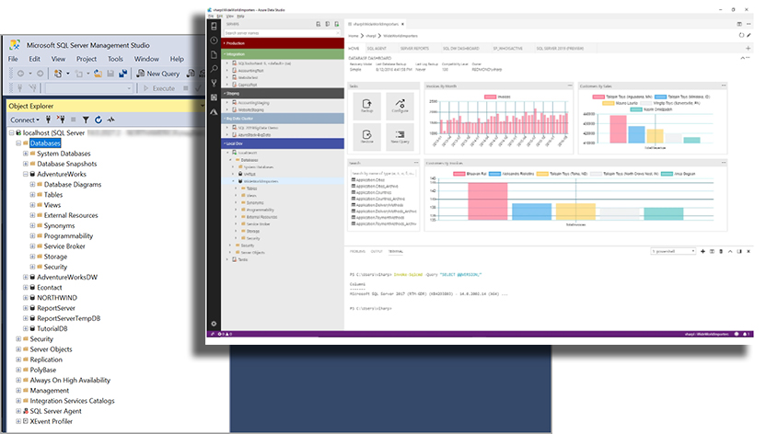Click New Project icon in SSMS toolbar
The width and height of the screenshot is (766, 434).
coord(58,74)
